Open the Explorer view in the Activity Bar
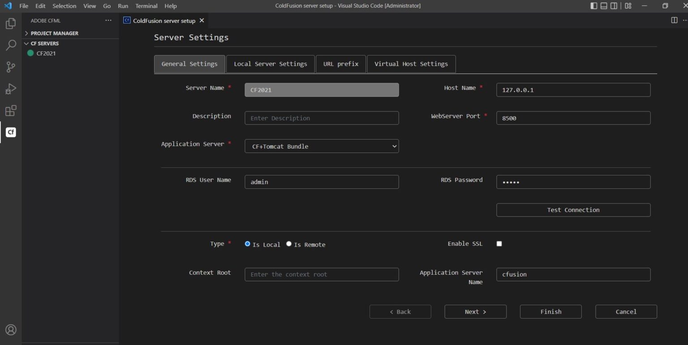Viewport: 688px width, 345px height. click(10, 23)
